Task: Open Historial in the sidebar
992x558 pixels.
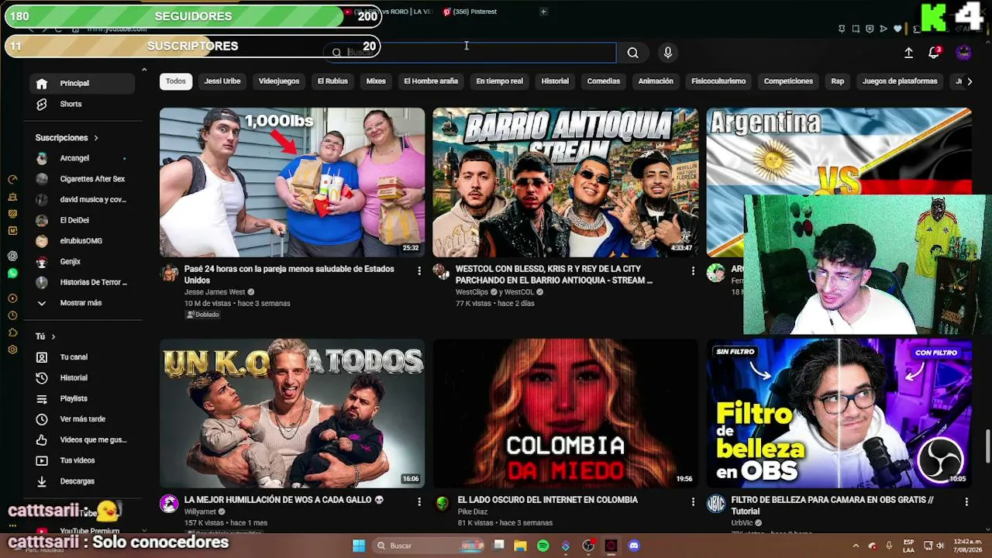Action: 74,377
